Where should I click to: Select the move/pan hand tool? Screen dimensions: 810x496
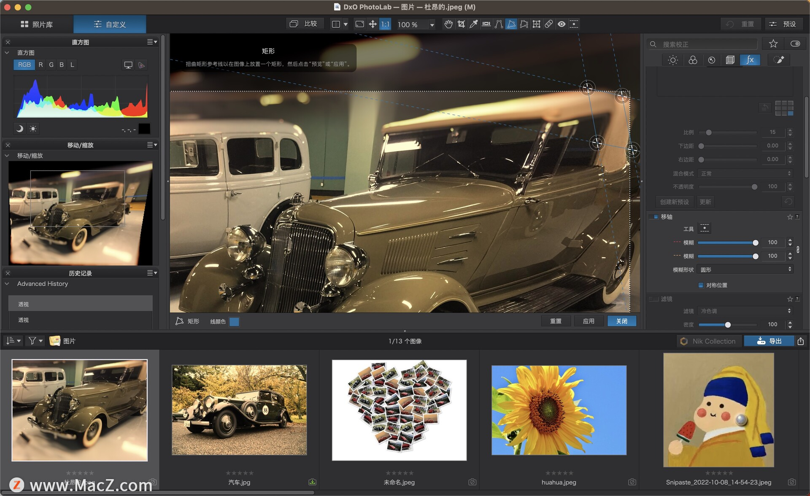pos(448,24)
